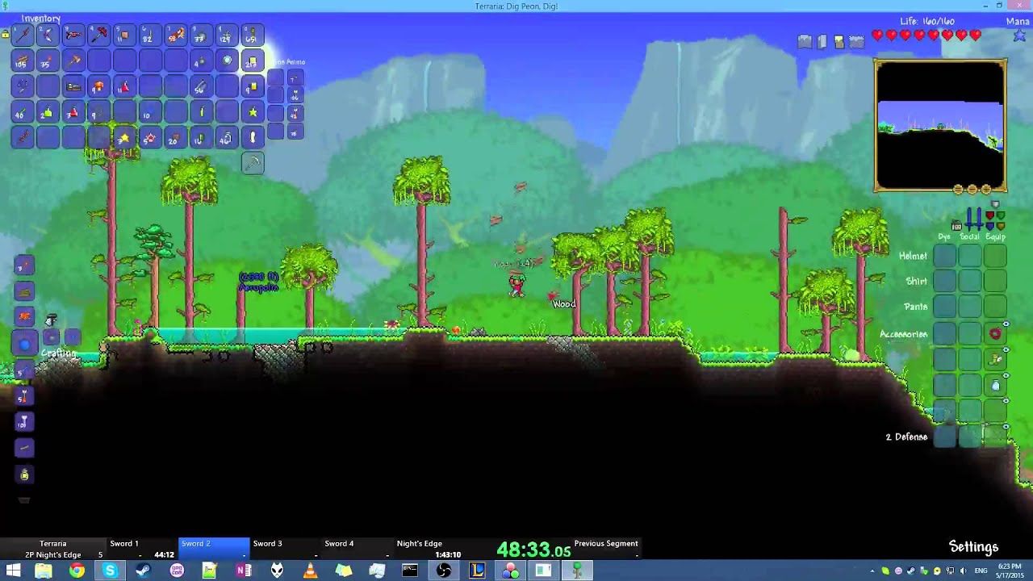
Task: Select the Shackle accessory in its Equip slot
Action: pos(995,332)
